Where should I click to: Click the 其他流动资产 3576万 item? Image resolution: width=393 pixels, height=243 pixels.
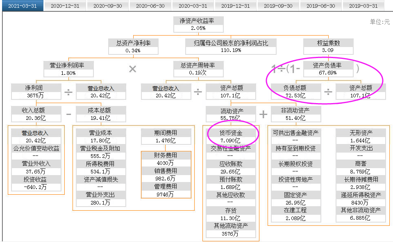click(231, 230)
